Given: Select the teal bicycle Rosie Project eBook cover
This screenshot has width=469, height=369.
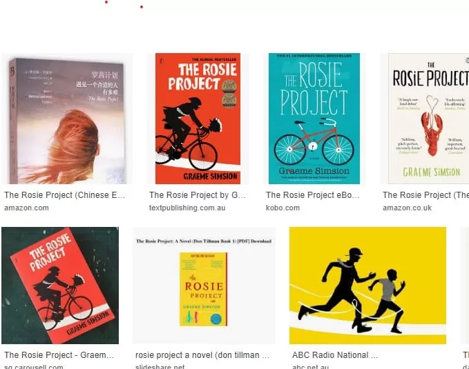Looking at the screenshot, I should click(314, 119).
